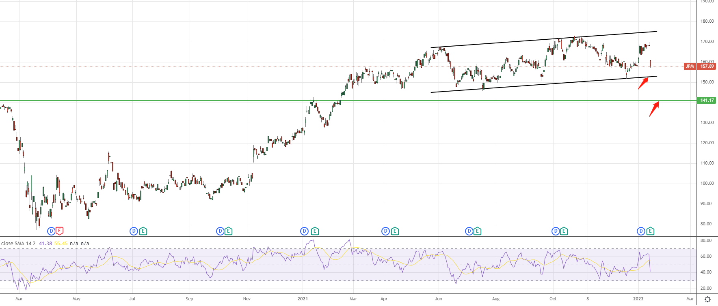The width and height of the screenshot is (718, 306).
Task: Open chart settings gear icon
Action: click(707, 299)
